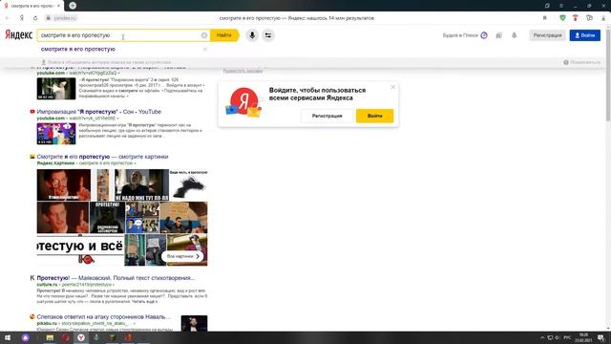The height and width of the screenshot is (344, 611).
Task: Click the Регистрация button in the header
Action: click(x=547, y=35)
